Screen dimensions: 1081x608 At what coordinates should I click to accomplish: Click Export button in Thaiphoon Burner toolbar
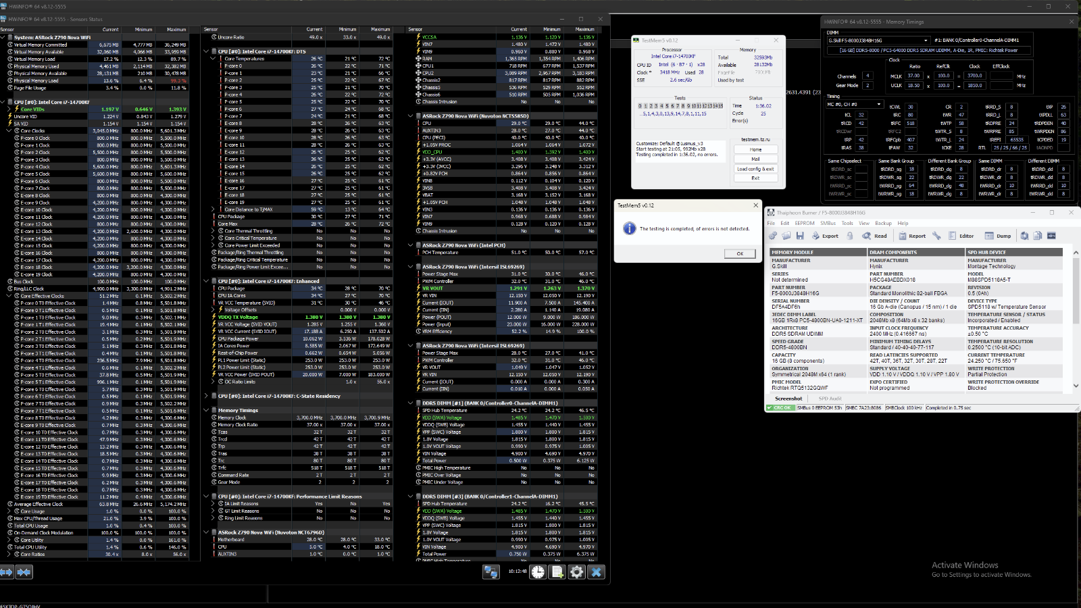[824, 236]
